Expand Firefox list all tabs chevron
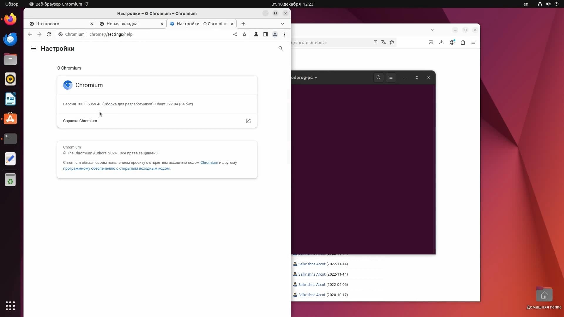Viewport: 564px width, 317px height. point(433,30)
